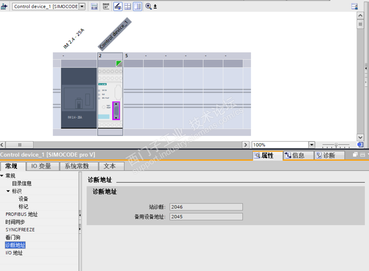Switch to the 属性 (Properties) tab
369x271 pixels.
point(267,155)
